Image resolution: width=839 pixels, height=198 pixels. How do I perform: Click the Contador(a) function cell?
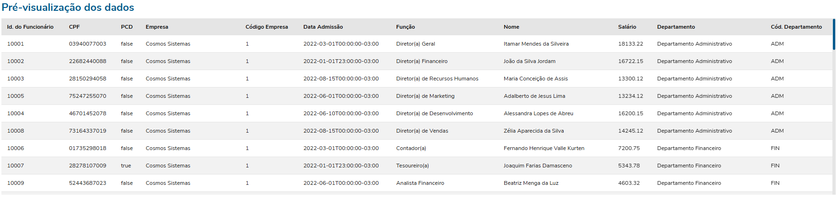pos(411,148)
